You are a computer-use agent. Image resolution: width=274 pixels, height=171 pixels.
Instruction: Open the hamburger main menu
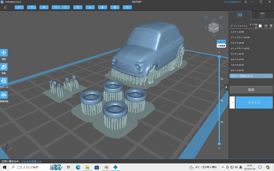pyautogui.click(x=5, y=7)
